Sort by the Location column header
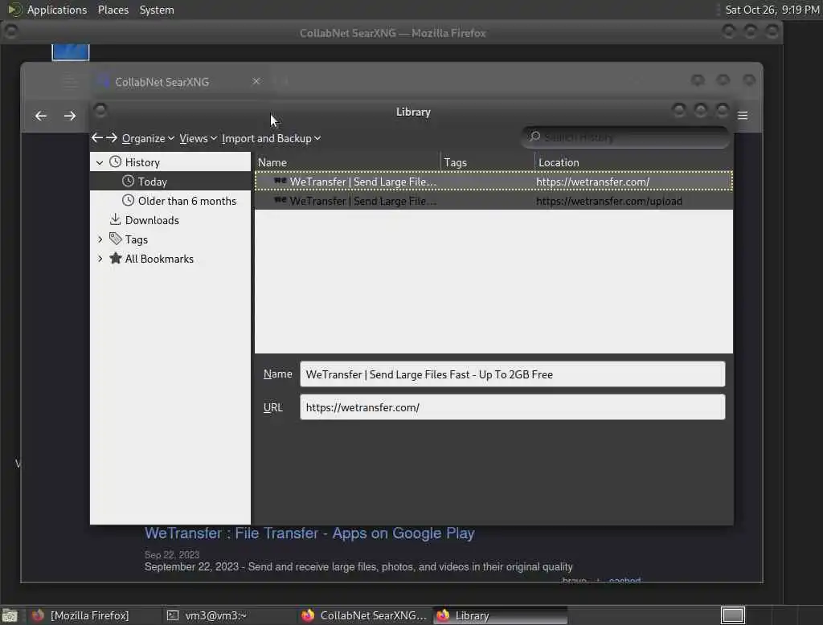 pos(633,163)
